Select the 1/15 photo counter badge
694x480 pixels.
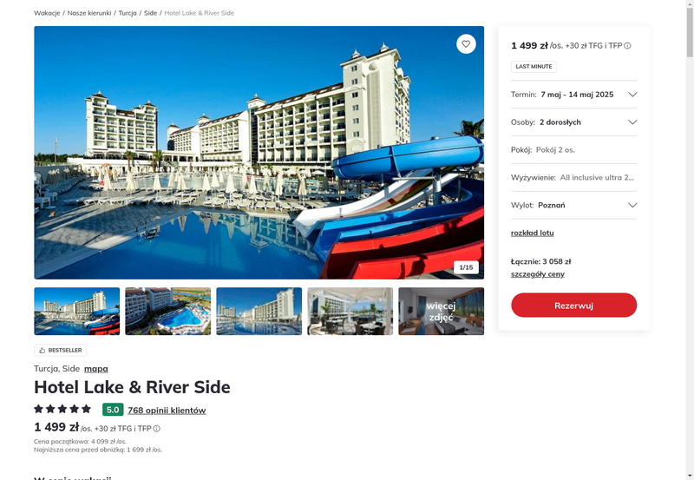466,267
